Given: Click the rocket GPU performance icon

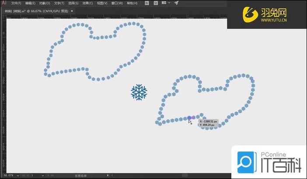Looking at the screenshot, I should click(176, 3).
